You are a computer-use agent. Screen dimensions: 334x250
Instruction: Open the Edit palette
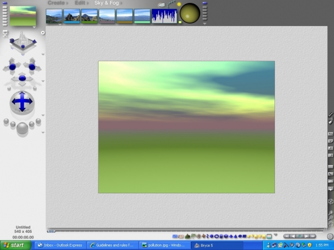(80, 3)
